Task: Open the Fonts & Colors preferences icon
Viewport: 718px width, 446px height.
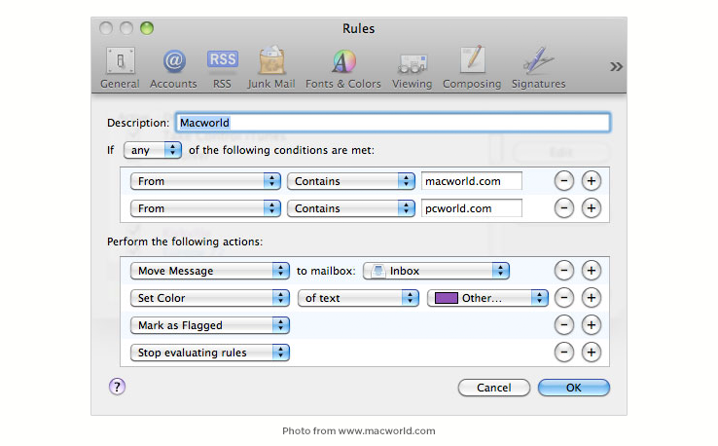Action: click(x=343, y=67)
